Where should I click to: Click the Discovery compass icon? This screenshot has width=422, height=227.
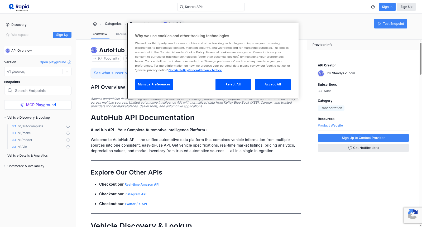point(8,25)
